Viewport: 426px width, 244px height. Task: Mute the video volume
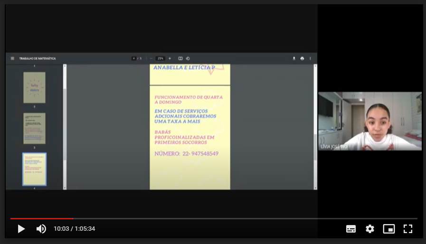coord(41,229)
